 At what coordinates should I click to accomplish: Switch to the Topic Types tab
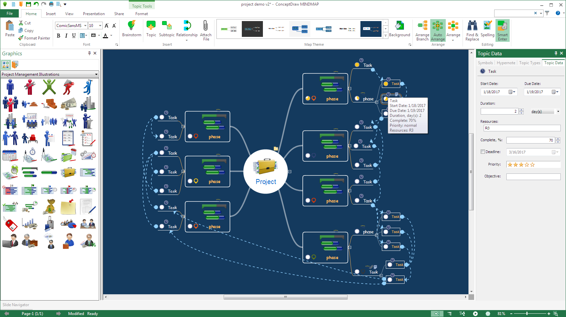(529, 63)
